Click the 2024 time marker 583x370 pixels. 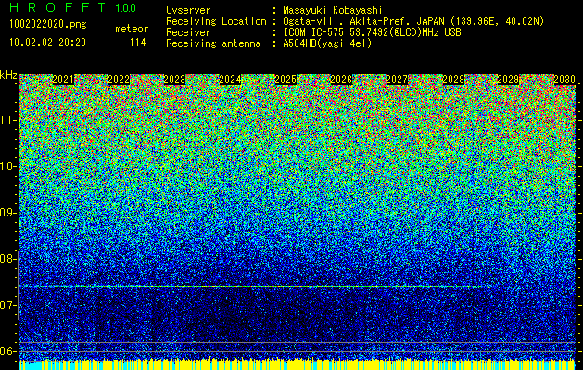point(230,80)
